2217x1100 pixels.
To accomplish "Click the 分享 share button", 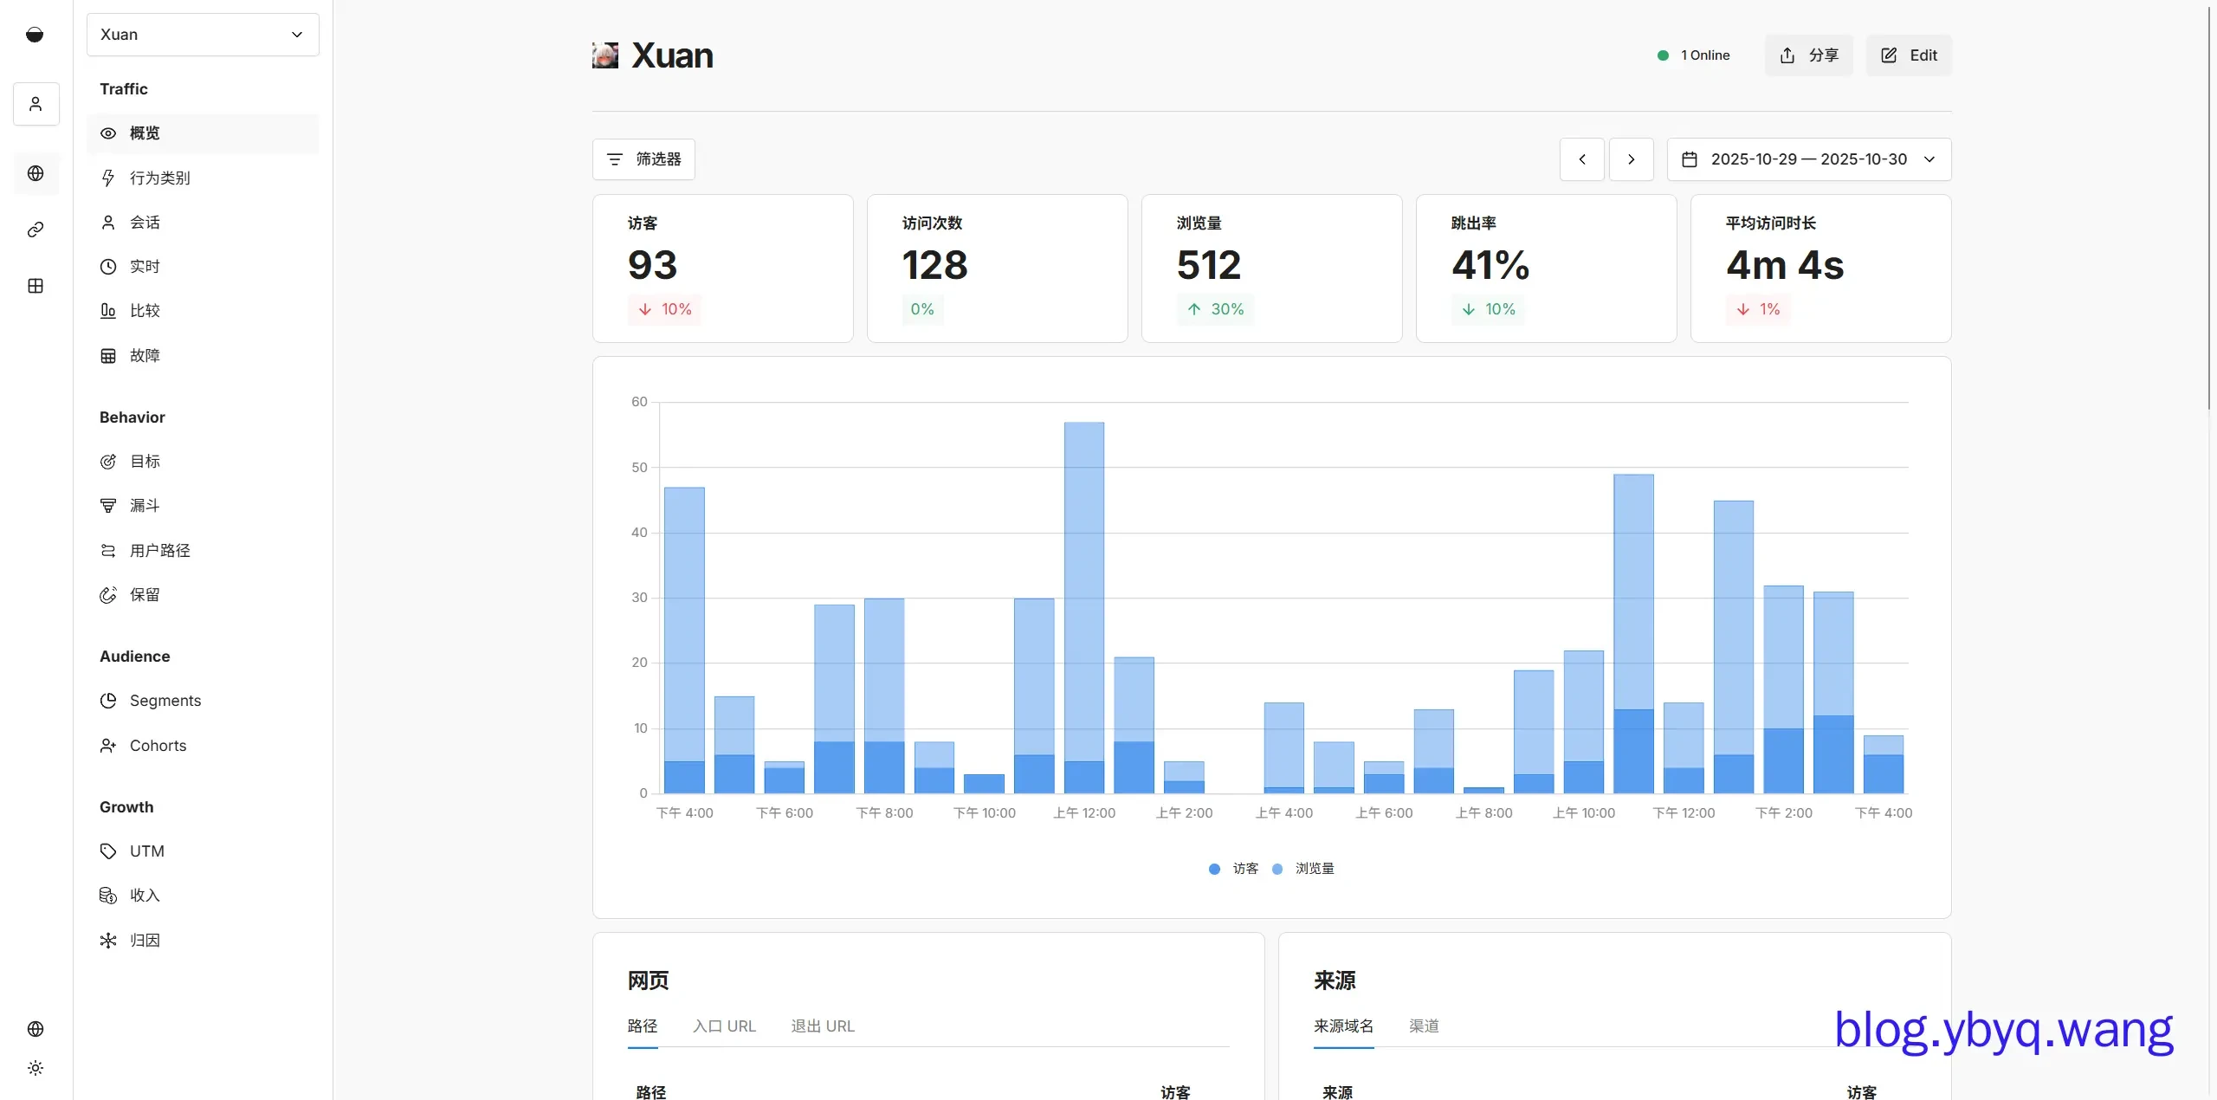I will (1808, 55).
